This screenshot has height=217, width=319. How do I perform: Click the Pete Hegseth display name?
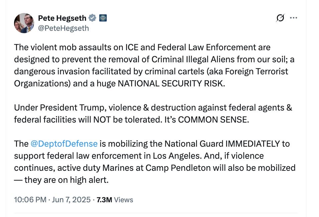pyautogui.click(x=62, y=18)
